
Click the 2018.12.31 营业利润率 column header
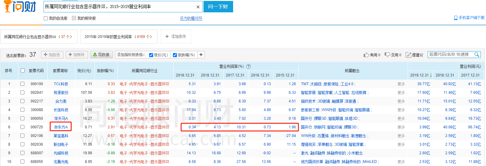(x=210, y=75)
